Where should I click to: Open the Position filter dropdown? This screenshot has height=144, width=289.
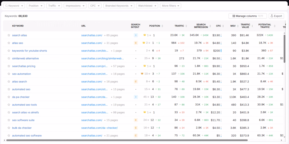[x=36, y=6]
